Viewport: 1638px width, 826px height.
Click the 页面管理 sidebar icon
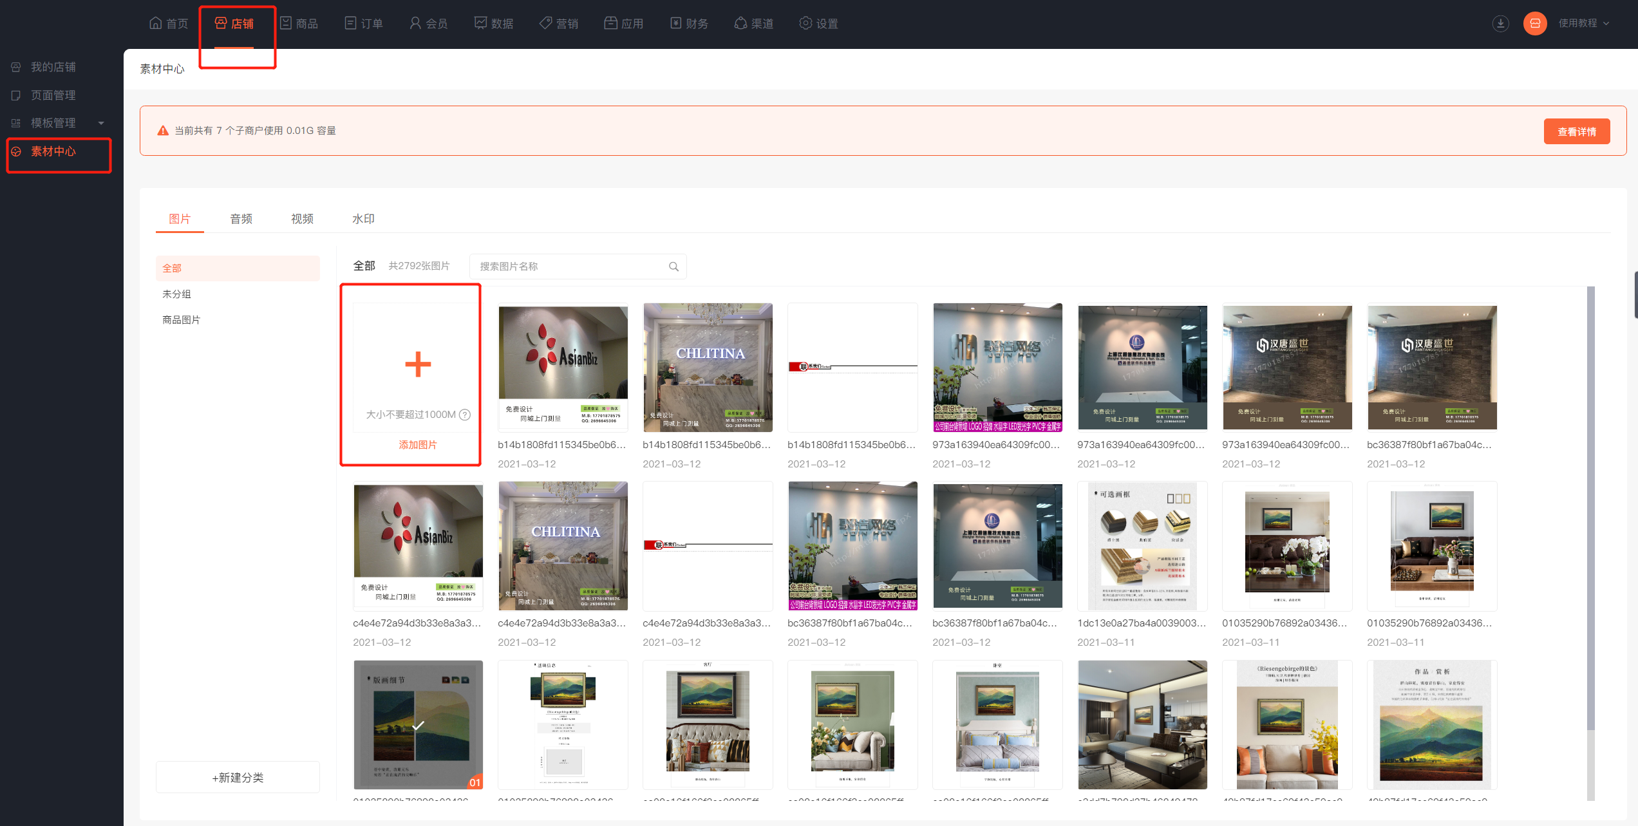click(16, 95)
